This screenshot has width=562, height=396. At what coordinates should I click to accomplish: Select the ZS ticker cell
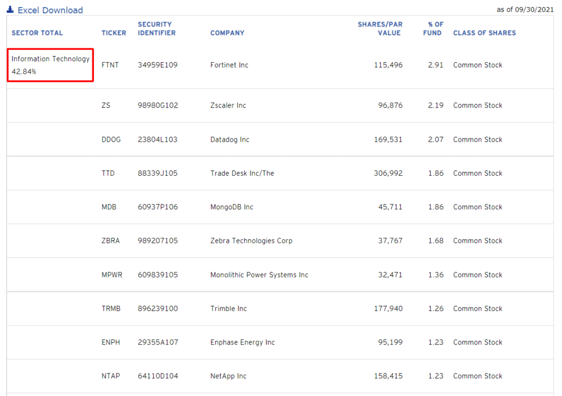click(x=106, y=105)
